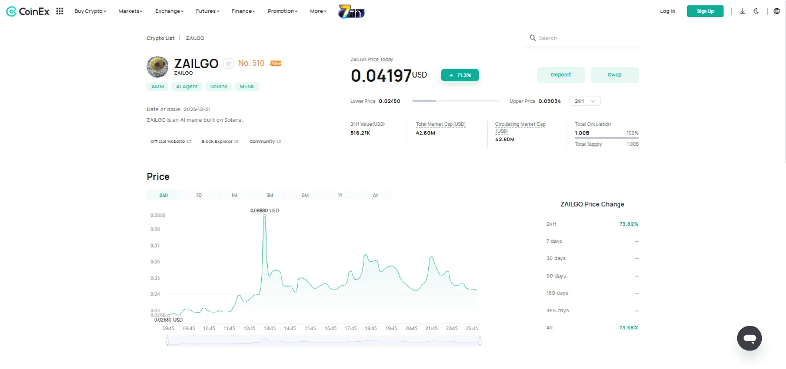Open Block Explorer external link
Image resolution: width=786 pixels, height=369 pixels.
click(220, 142)
